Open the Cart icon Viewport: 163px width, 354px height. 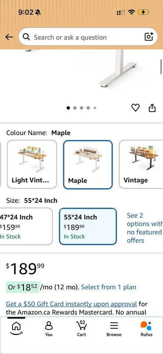coord(82,329)
